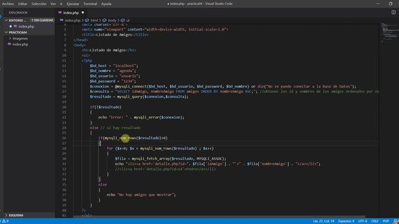Click the ul symbol icon in breadcrumb
399x224 pixels.
click(x=123, y=21)
